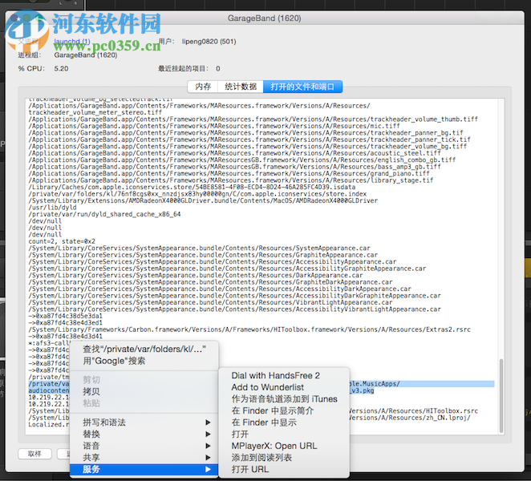Click the line ending in HIToolbox.rsrc
This screenshot has height=481, width=531.
pos(413,411)
